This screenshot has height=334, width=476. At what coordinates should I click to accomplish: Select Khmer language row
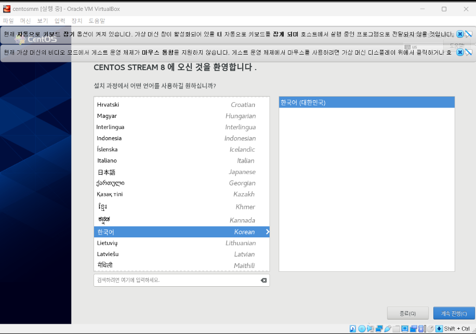pos(181,207)
